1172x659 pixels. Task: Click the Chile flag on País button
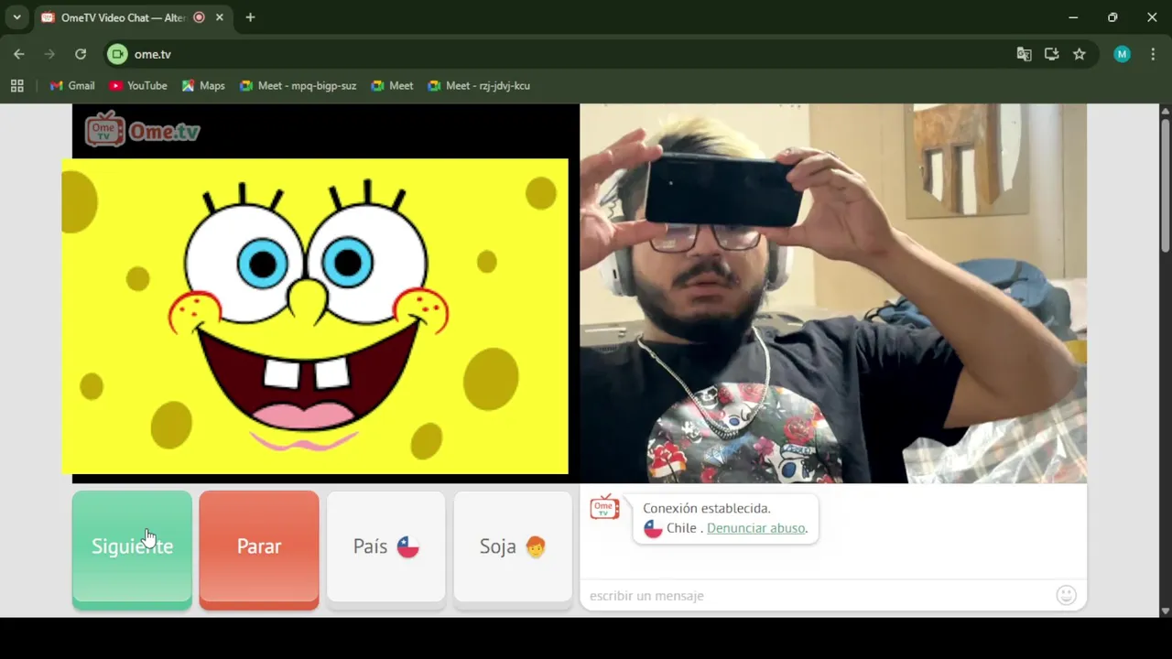click(408, 547)
